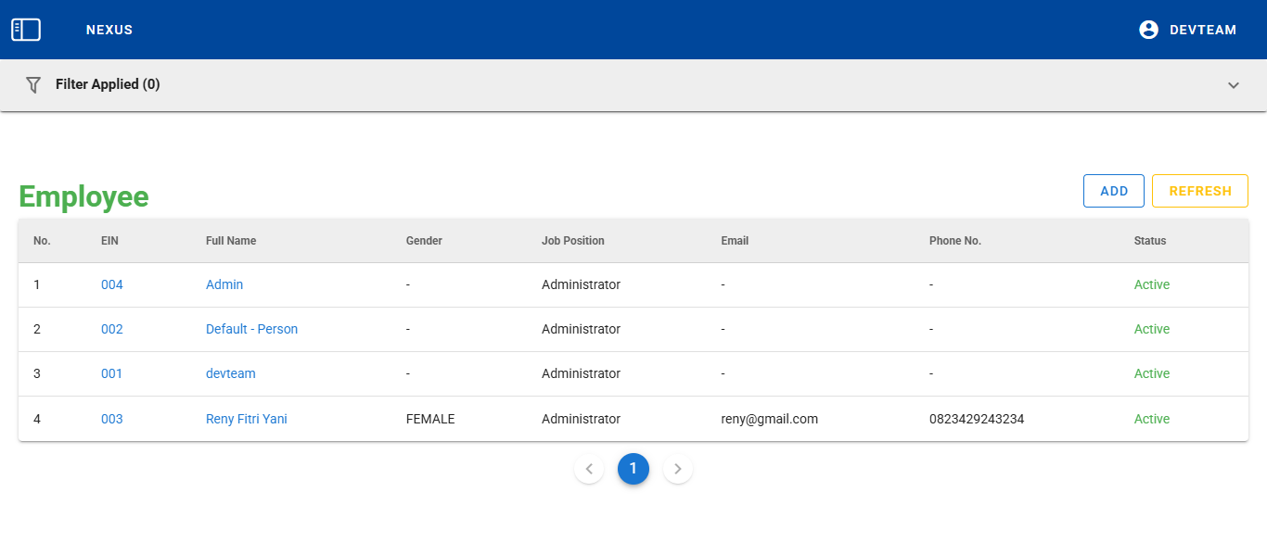
Task: Go to next page arrow
Action: tap(678, 469)
